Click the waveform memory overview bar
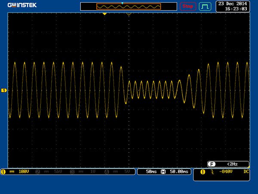 pos(129,6)
